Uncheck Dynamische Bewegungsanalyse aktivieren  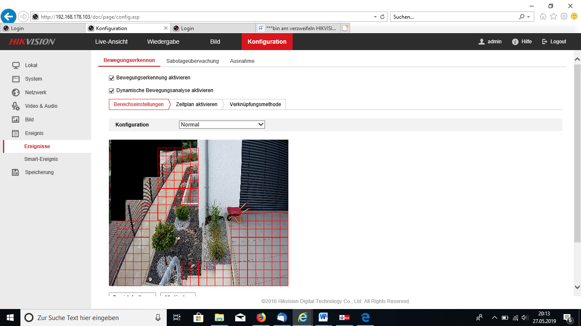(x=112, y=91)
